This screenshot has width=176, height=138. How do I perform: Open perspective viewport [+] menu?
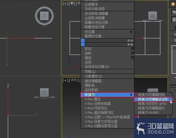coord(65,80)
